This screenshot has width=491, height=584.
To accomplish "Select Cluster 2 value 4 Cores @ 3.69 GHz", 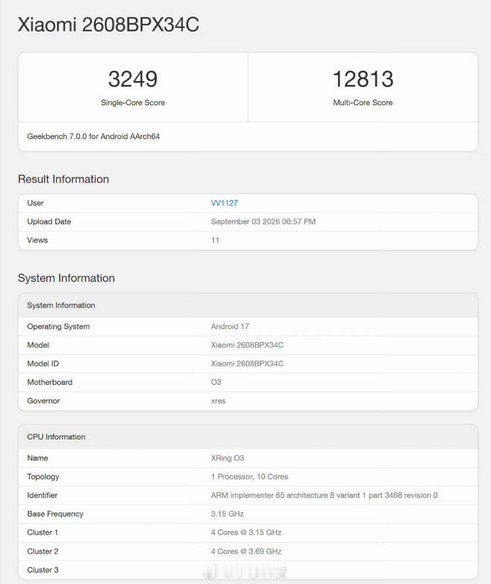I will 246,551.
